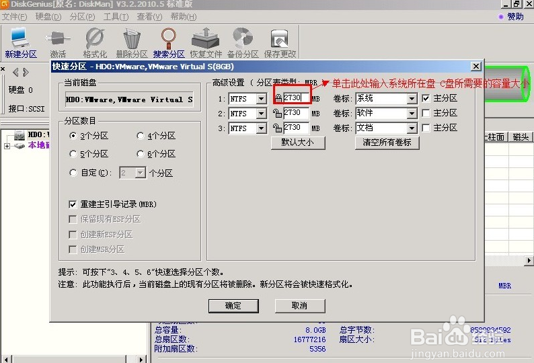
Task: Open the 分区(P) menu
Action: (82, 17)
